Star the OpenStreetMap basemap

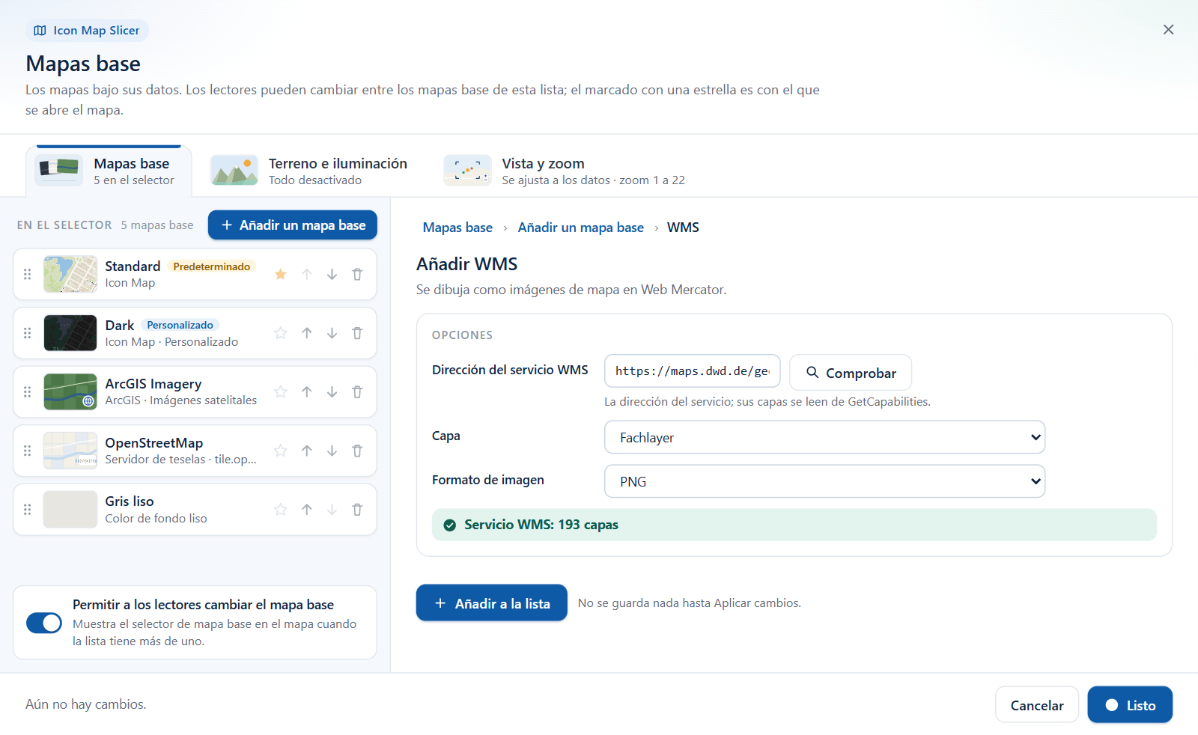tap(281, 451)
